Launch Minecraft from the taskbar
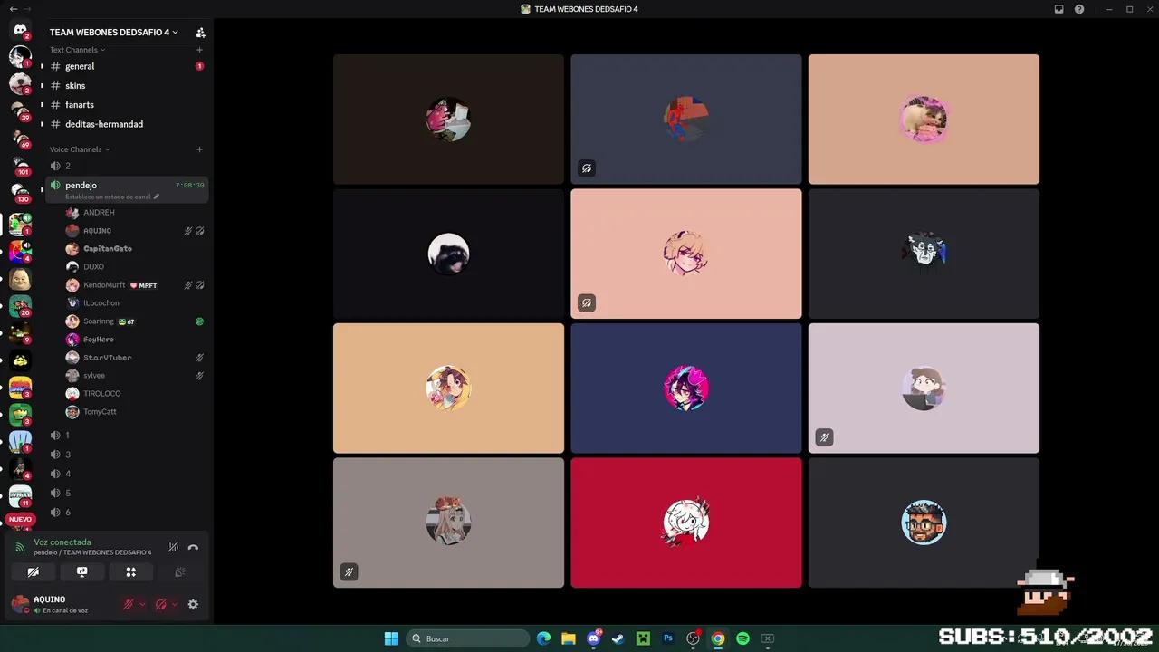Viewport: 1159px width, 652px height. point(643,638)
